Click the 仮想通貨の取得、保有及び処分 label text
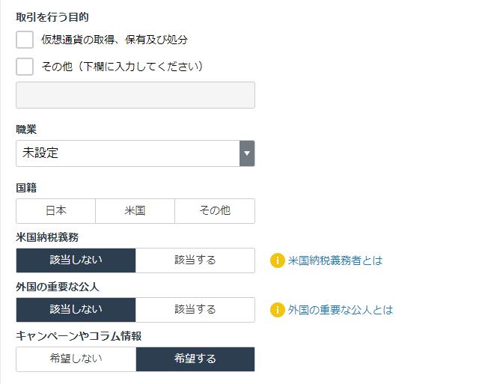 [115, 40]
